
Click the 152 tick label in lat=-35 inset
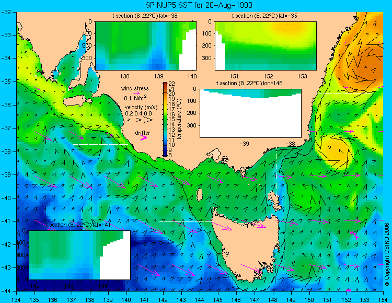[269, 76]
